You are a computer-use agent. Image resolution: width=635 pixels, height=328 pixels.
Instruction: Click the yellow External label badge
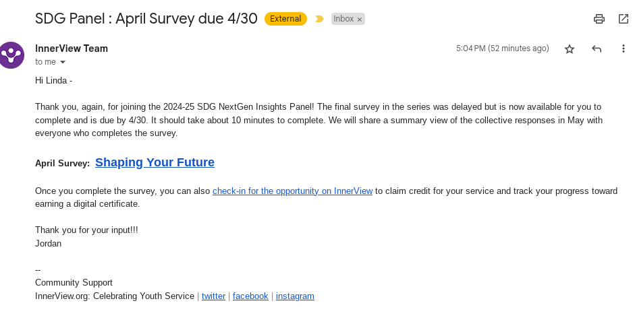coord(285,19)
